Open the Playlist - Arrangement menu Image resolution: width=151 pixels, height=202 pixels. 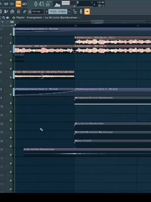pyautogui.click(x=29, y=17)
